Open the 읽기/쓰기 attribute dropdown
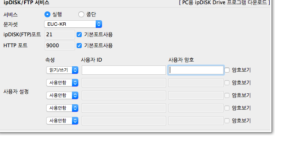293x168 pixels. click(62, 70)
